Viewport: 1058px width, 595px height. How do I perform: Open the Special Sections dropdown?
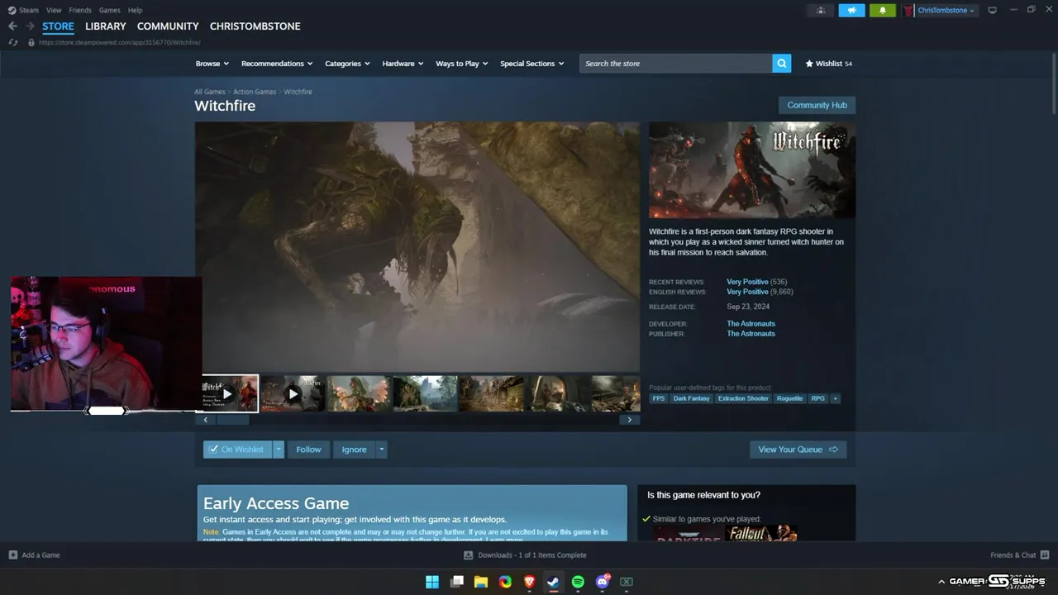coord(532,64)
